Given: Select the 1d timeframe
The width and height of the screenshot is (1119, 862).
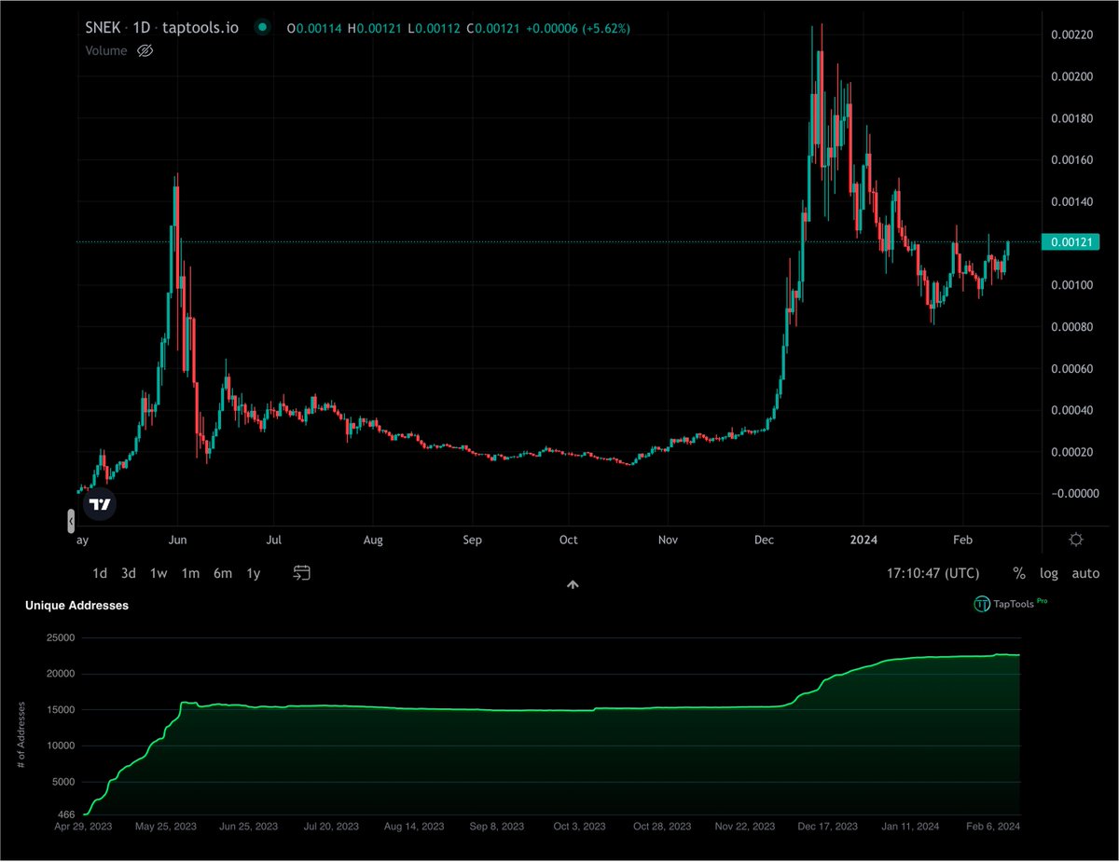Looking at the screenshot, I should 99,573.
